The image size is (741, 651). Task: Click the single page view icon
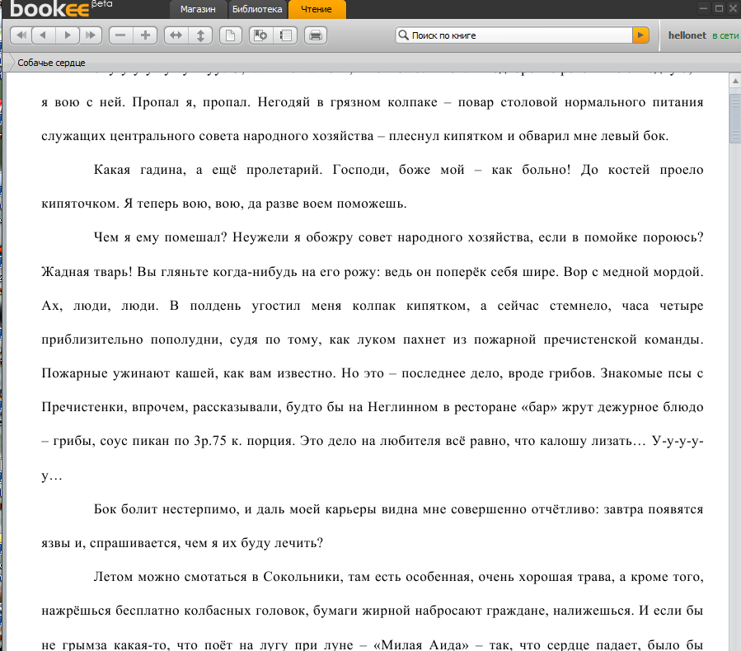click(231, 35)
